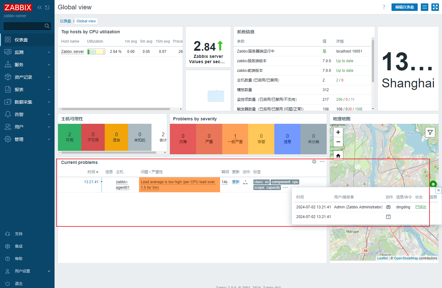Click the help question mark icon
Image resolution: width=442 pixels, height=288 pixels.
[384, 7]
